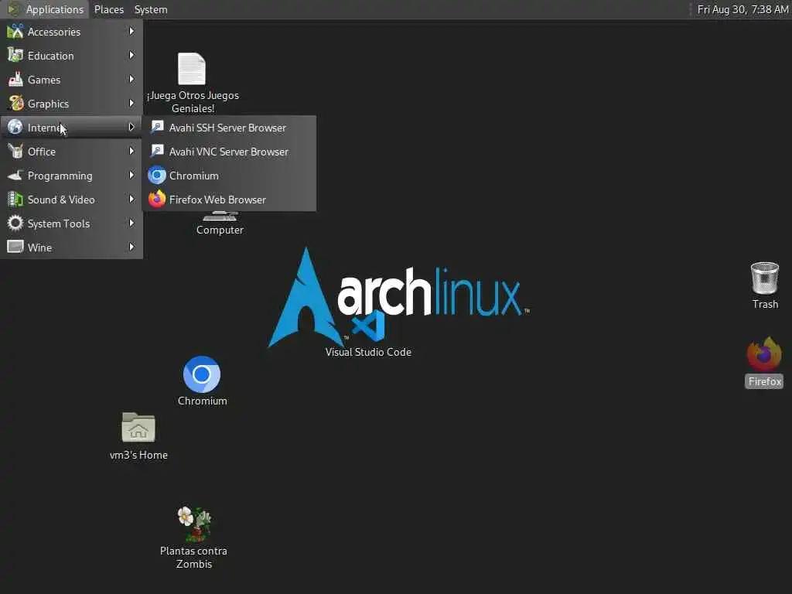The width and height of the screenshot is (792, 594).
Task: Expand the Sound & Video submenu arrow
Action: (131, 199)
